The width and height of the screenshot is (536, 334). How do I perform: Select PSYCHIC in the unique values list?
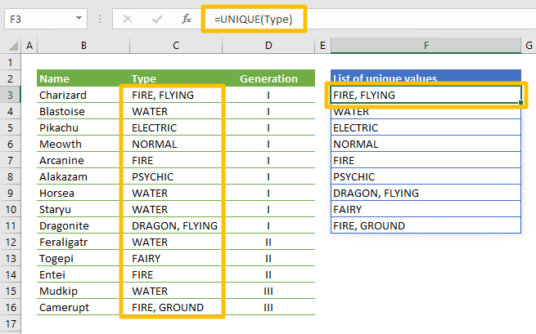pyautogui.click(x=426, y=177)
